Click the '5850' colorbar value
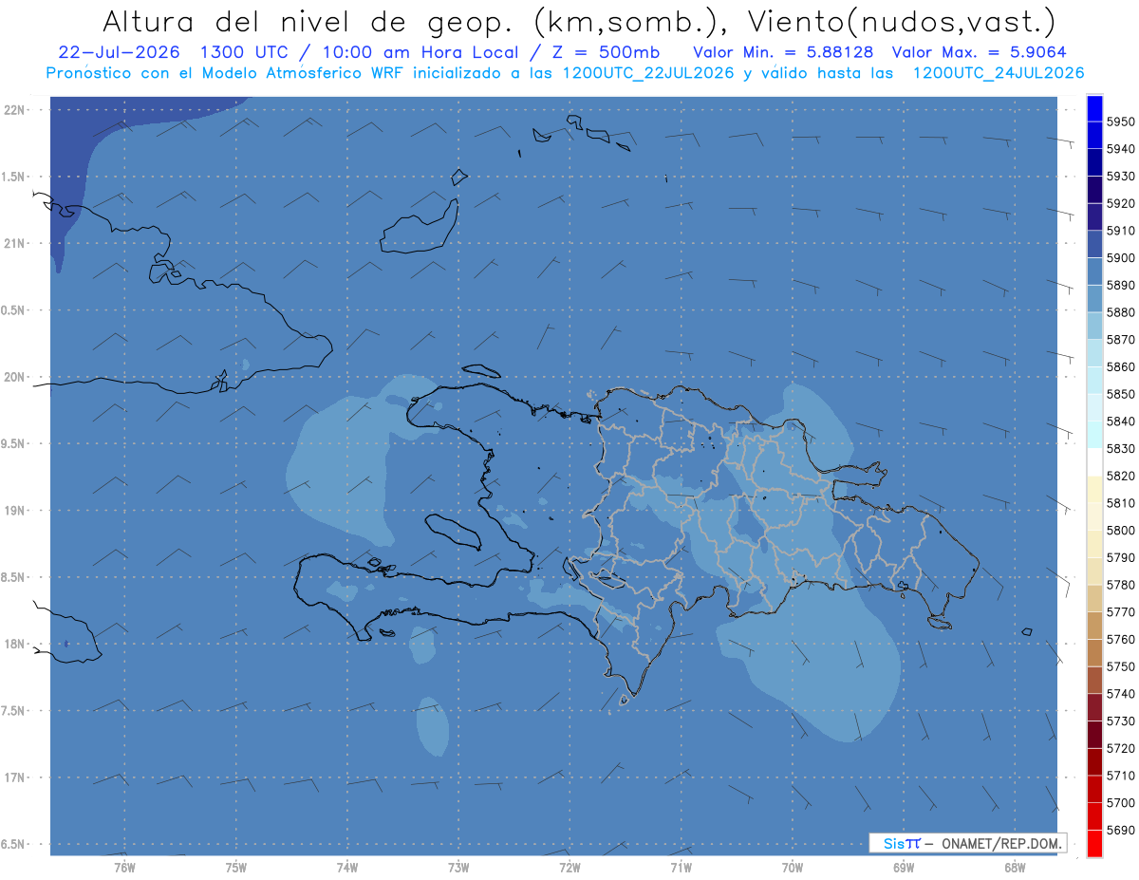Screen dimensions: 1139x880 click(1120, 394)
